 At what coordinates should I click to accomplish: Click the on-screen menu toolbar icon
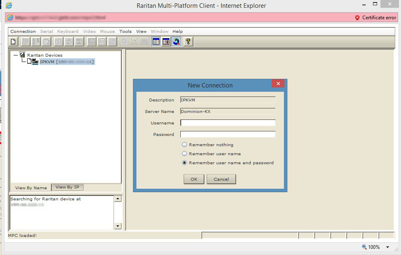[91, 41]
